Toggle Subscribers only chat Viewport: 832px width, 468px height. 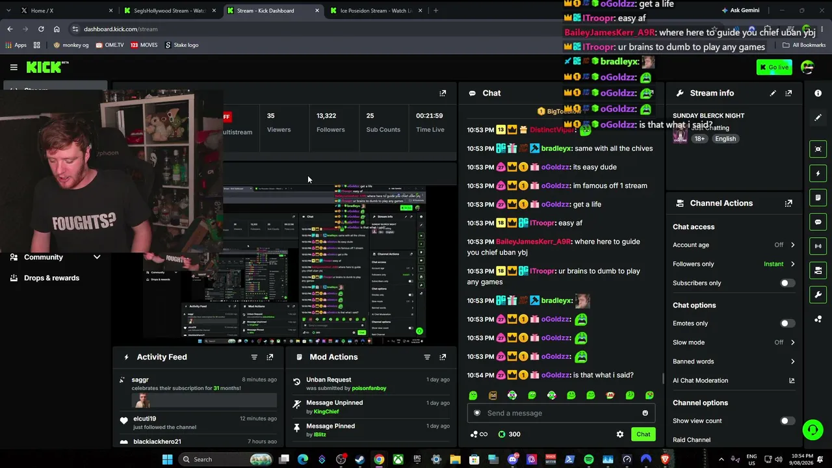(786, 283)
